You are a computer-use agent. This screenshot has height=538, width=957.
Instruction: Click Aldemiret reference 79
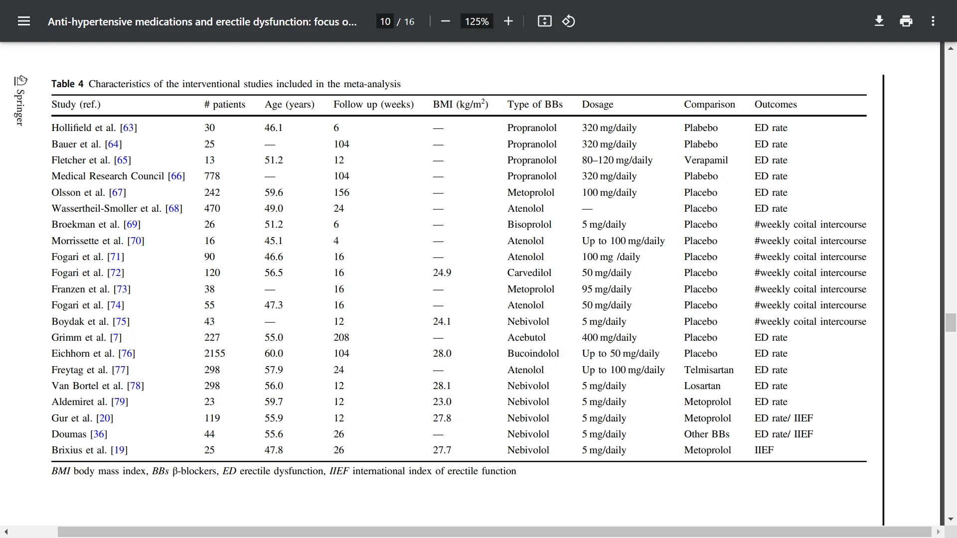[120, 402]
